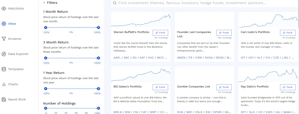Screen dimensions: 299x114
Task: Select the Ideas target icon
Action: pos(4,24)
